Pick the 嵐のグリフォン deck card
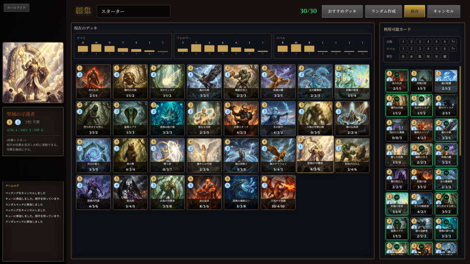The width and height of the screenshot is (470, 264). coord(278,155)
